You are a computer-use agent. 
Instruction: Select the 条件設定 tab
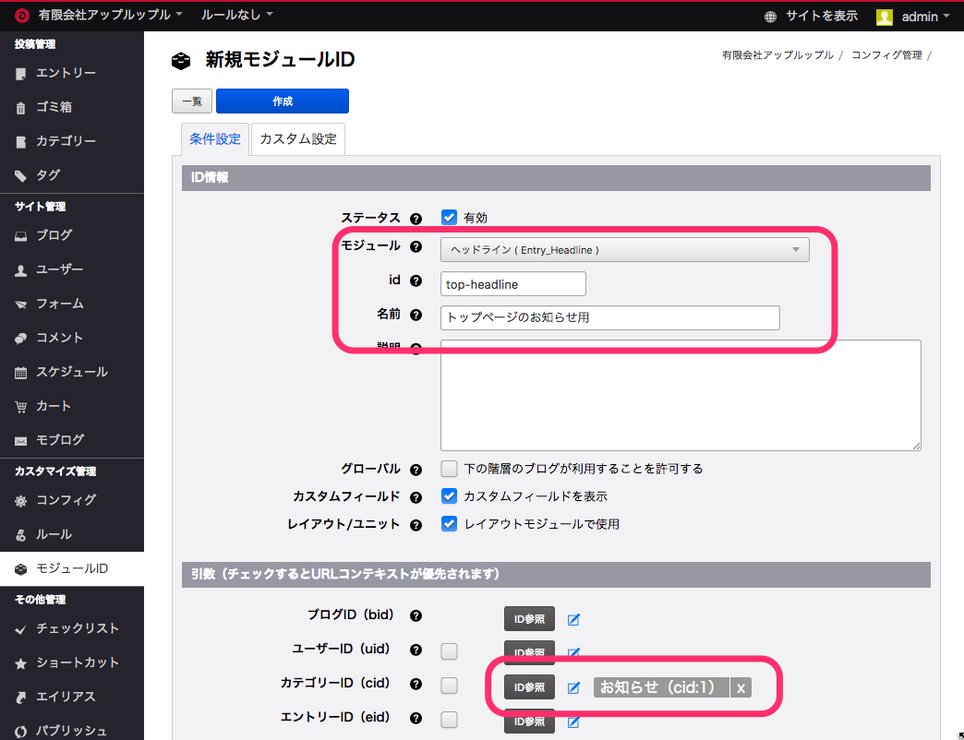[214, 139]
